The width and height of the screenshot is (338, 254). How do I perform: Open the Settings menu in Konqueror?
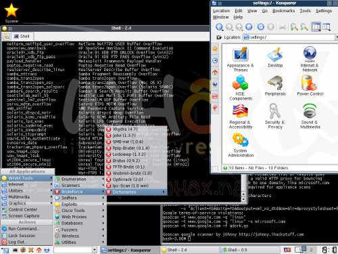pyautogui.click(x=324, y=11)
